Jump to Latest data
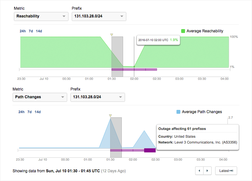This screenshot has height=181, width=252. pos(226,171)
